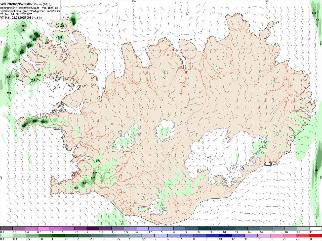Click the '(+18 h)' forecast offset text

click(37, 18)
